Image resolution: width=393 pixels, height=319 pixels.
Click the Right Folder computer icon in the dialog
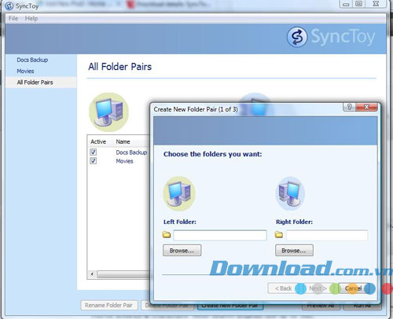290,193
